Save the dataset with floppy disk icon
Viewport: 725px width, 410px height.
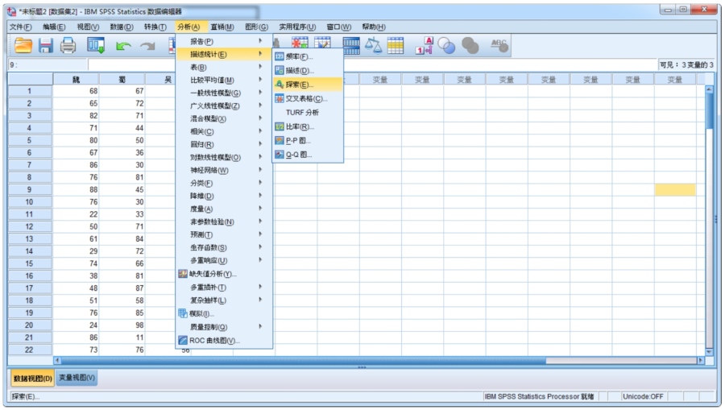45,45
